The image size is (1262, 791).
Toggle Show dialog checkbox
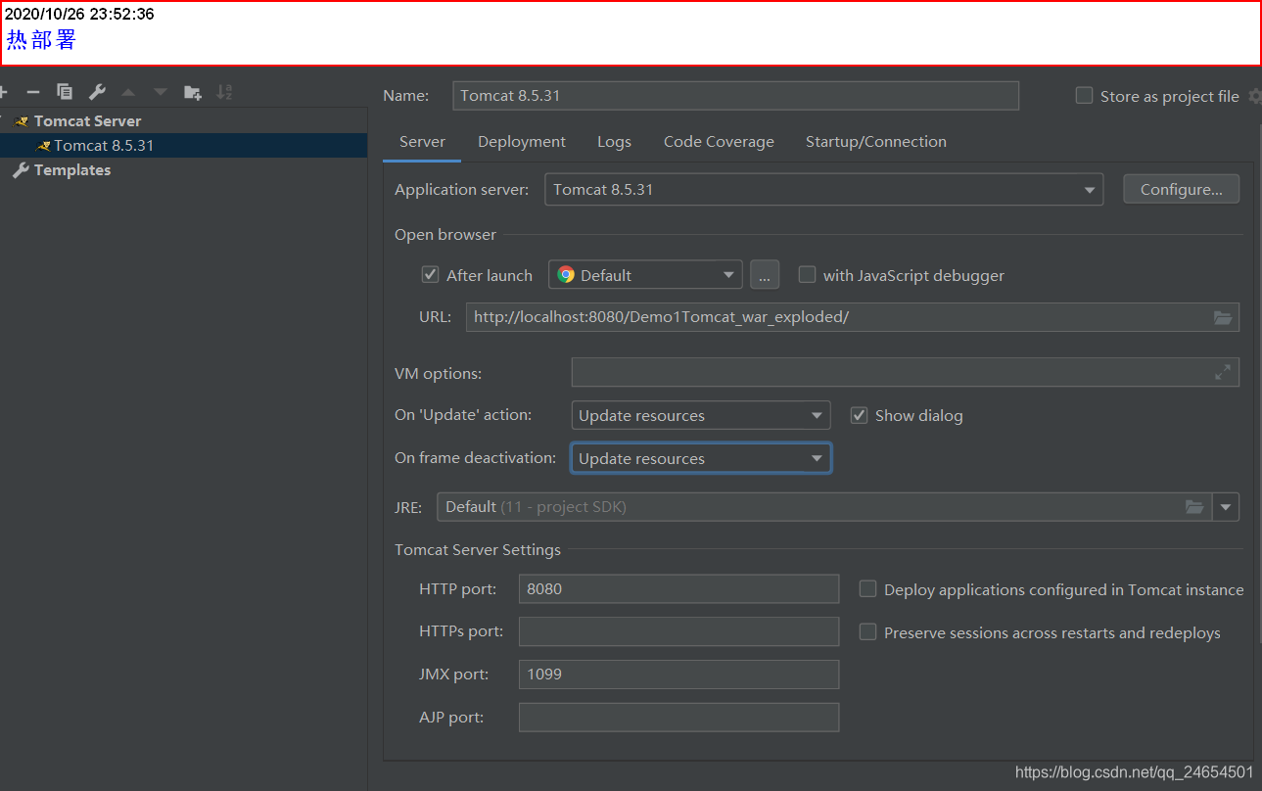[859, 415]
